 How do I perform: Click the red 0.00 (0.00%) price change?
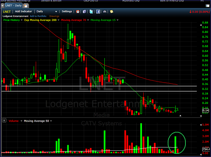(x=199, y=12)
